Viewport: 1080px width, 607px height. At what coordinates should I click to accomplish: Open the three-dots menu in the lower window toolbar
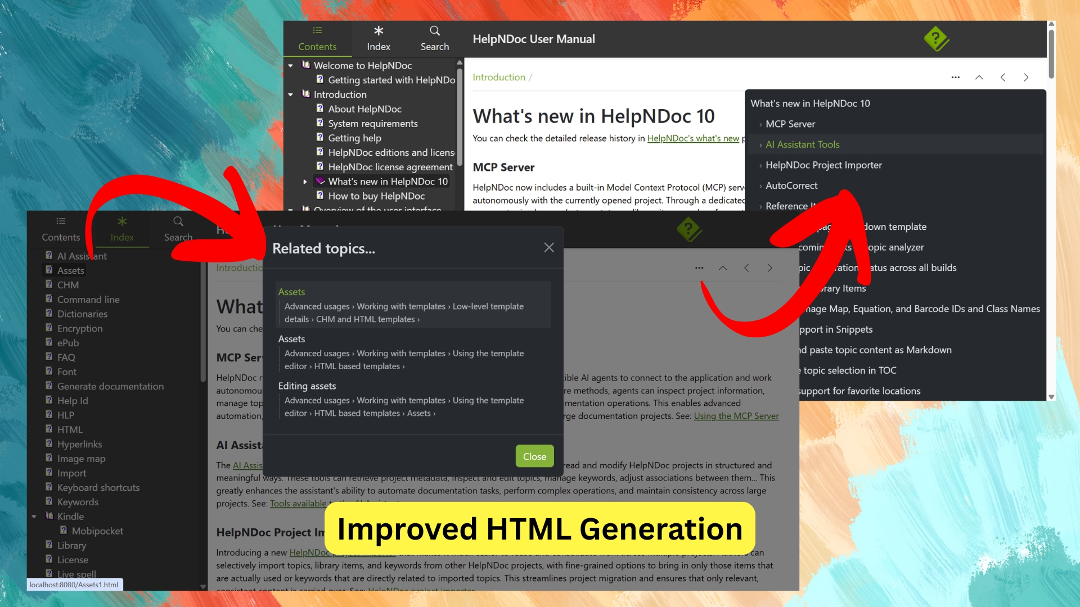coord(699,268)
